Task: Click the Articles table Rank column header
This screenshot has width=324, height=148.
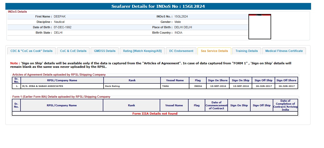Action: coord(132,80)
